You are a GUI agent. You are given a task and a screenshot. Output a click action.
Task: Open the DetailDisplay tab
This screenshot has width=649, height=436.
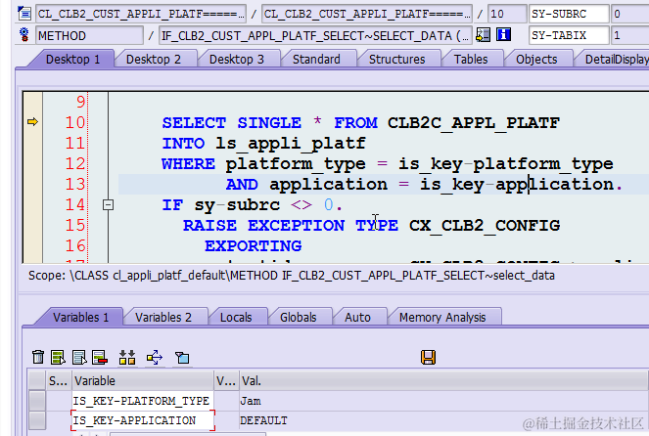coord(617,59)
